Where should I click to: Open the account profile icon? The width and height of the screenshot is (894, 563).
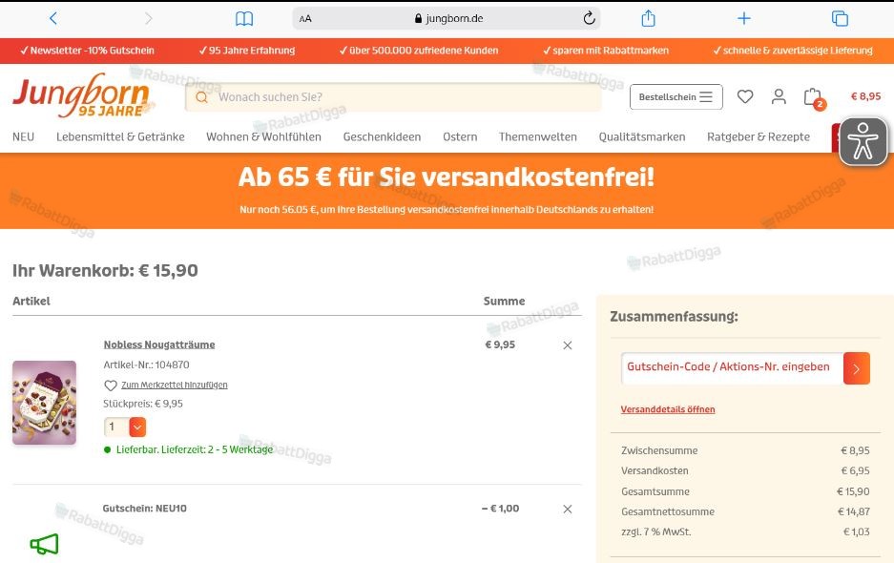pos(779,96)
